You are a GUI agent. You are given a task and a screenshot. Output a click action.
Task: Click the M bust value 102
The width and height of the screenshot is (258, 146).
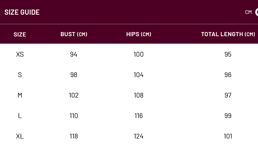coord(74,95)
